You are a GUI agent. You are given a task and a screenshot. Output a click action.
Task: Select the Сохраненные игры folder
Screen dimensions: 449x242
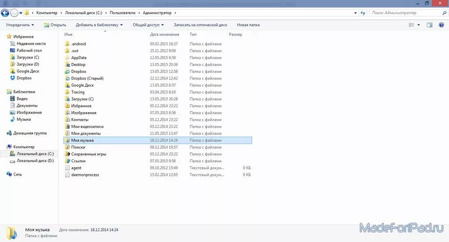click(86, 154)
